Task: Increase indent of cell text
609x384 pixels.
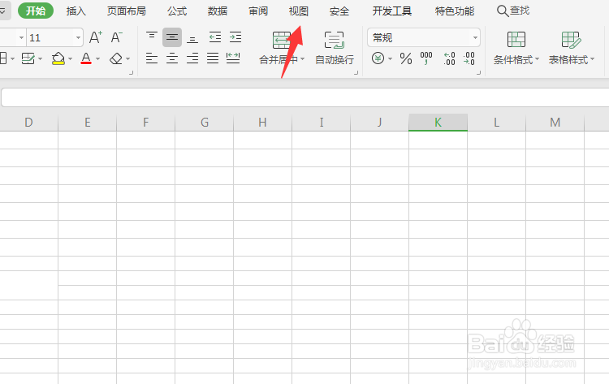Action: coord(235,37)
